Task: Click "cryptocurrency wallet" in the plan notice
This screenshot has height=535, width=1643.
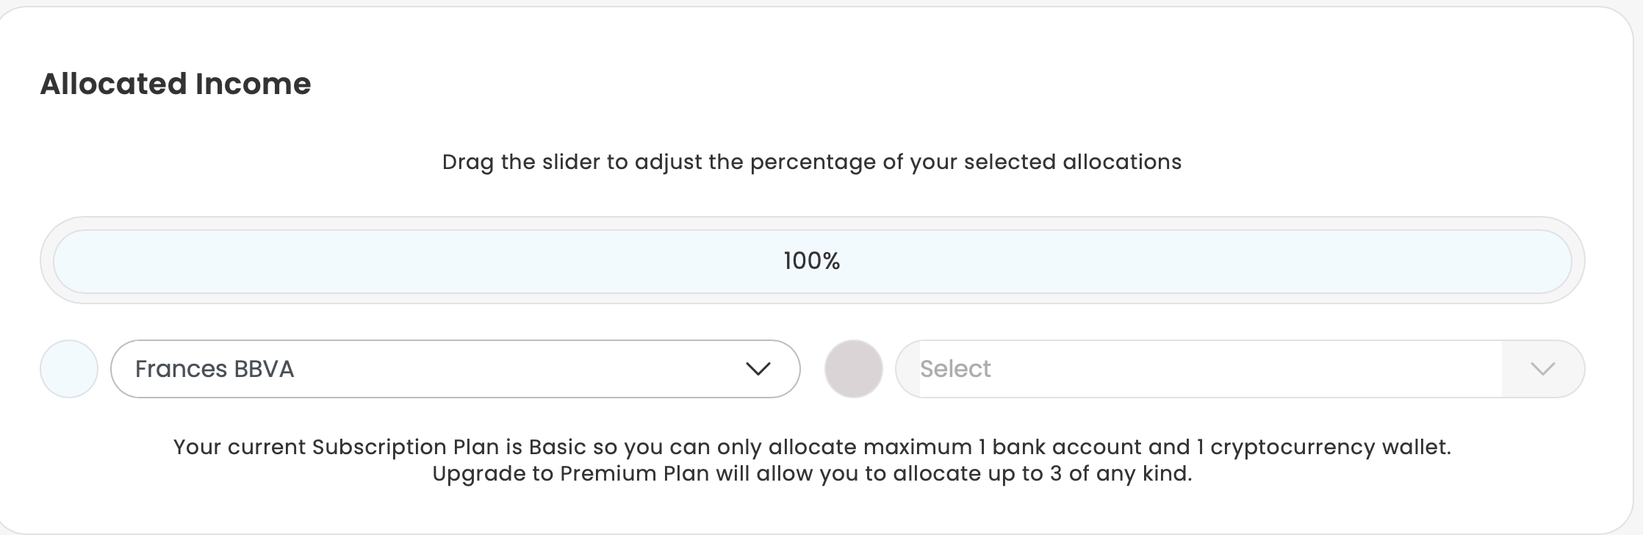Action: [1329, 447]
